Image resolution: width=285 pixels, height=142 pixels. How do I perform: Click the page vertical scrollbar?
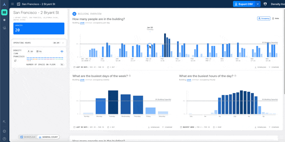pyautogui.click(x=284, y=51)
